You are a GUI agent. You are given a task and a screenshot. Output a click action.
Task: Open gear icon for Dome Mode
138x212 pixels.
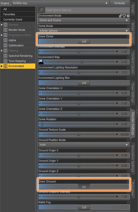point(128,26)
